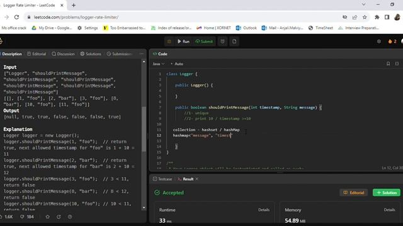Click the scrollbar down arrow in description
The width and height of the screenshot is (403, 226).
tap(144, 208)
